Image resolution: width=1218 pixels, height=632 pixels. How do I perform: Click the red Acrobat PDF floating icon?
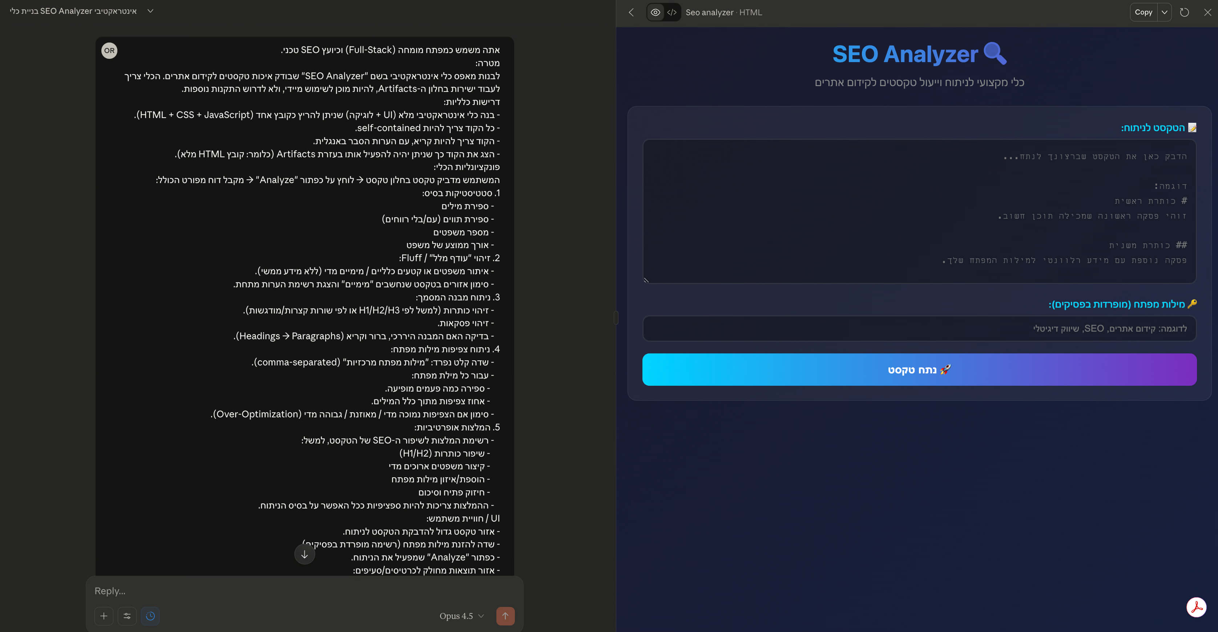point(1196,607)
